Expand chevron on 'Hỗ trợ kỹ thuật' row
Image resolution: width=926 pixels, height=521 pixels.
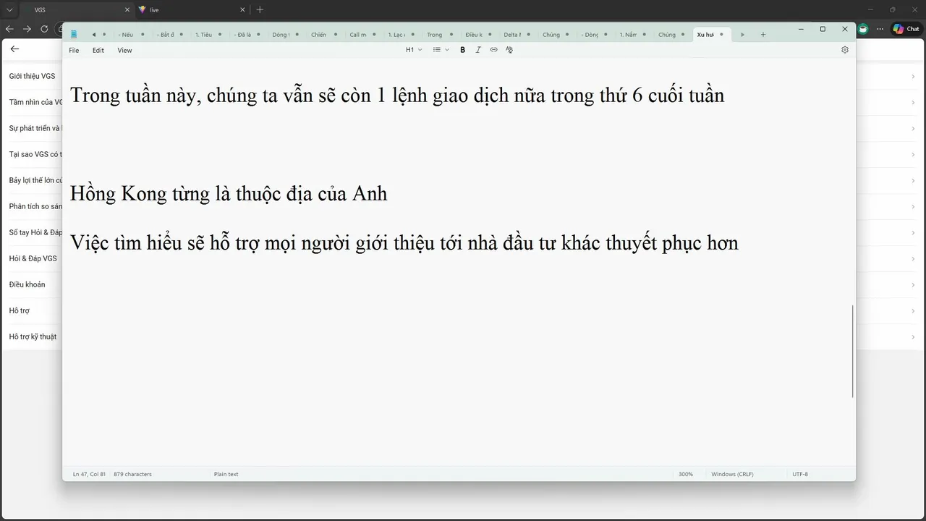[913, 337]
